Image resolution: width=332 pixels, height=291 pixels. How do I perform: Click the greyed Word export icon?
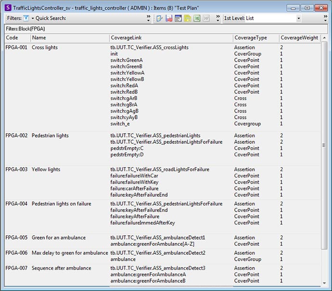click(206, 18)
